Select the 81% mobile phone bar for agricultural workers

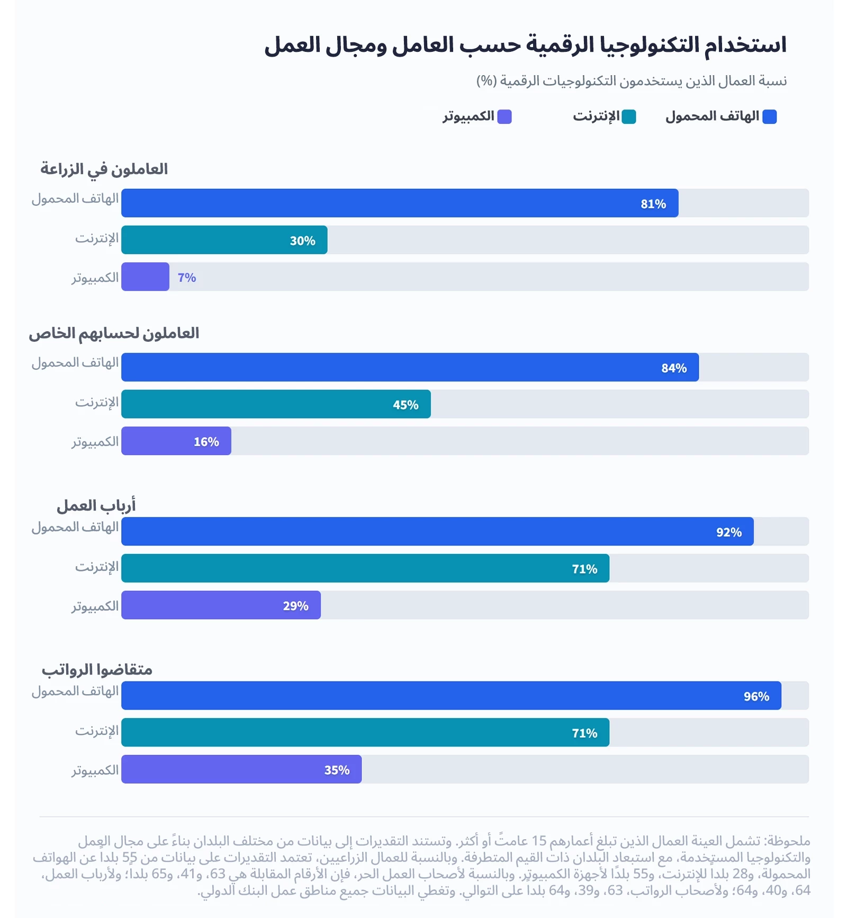(400, 203)
